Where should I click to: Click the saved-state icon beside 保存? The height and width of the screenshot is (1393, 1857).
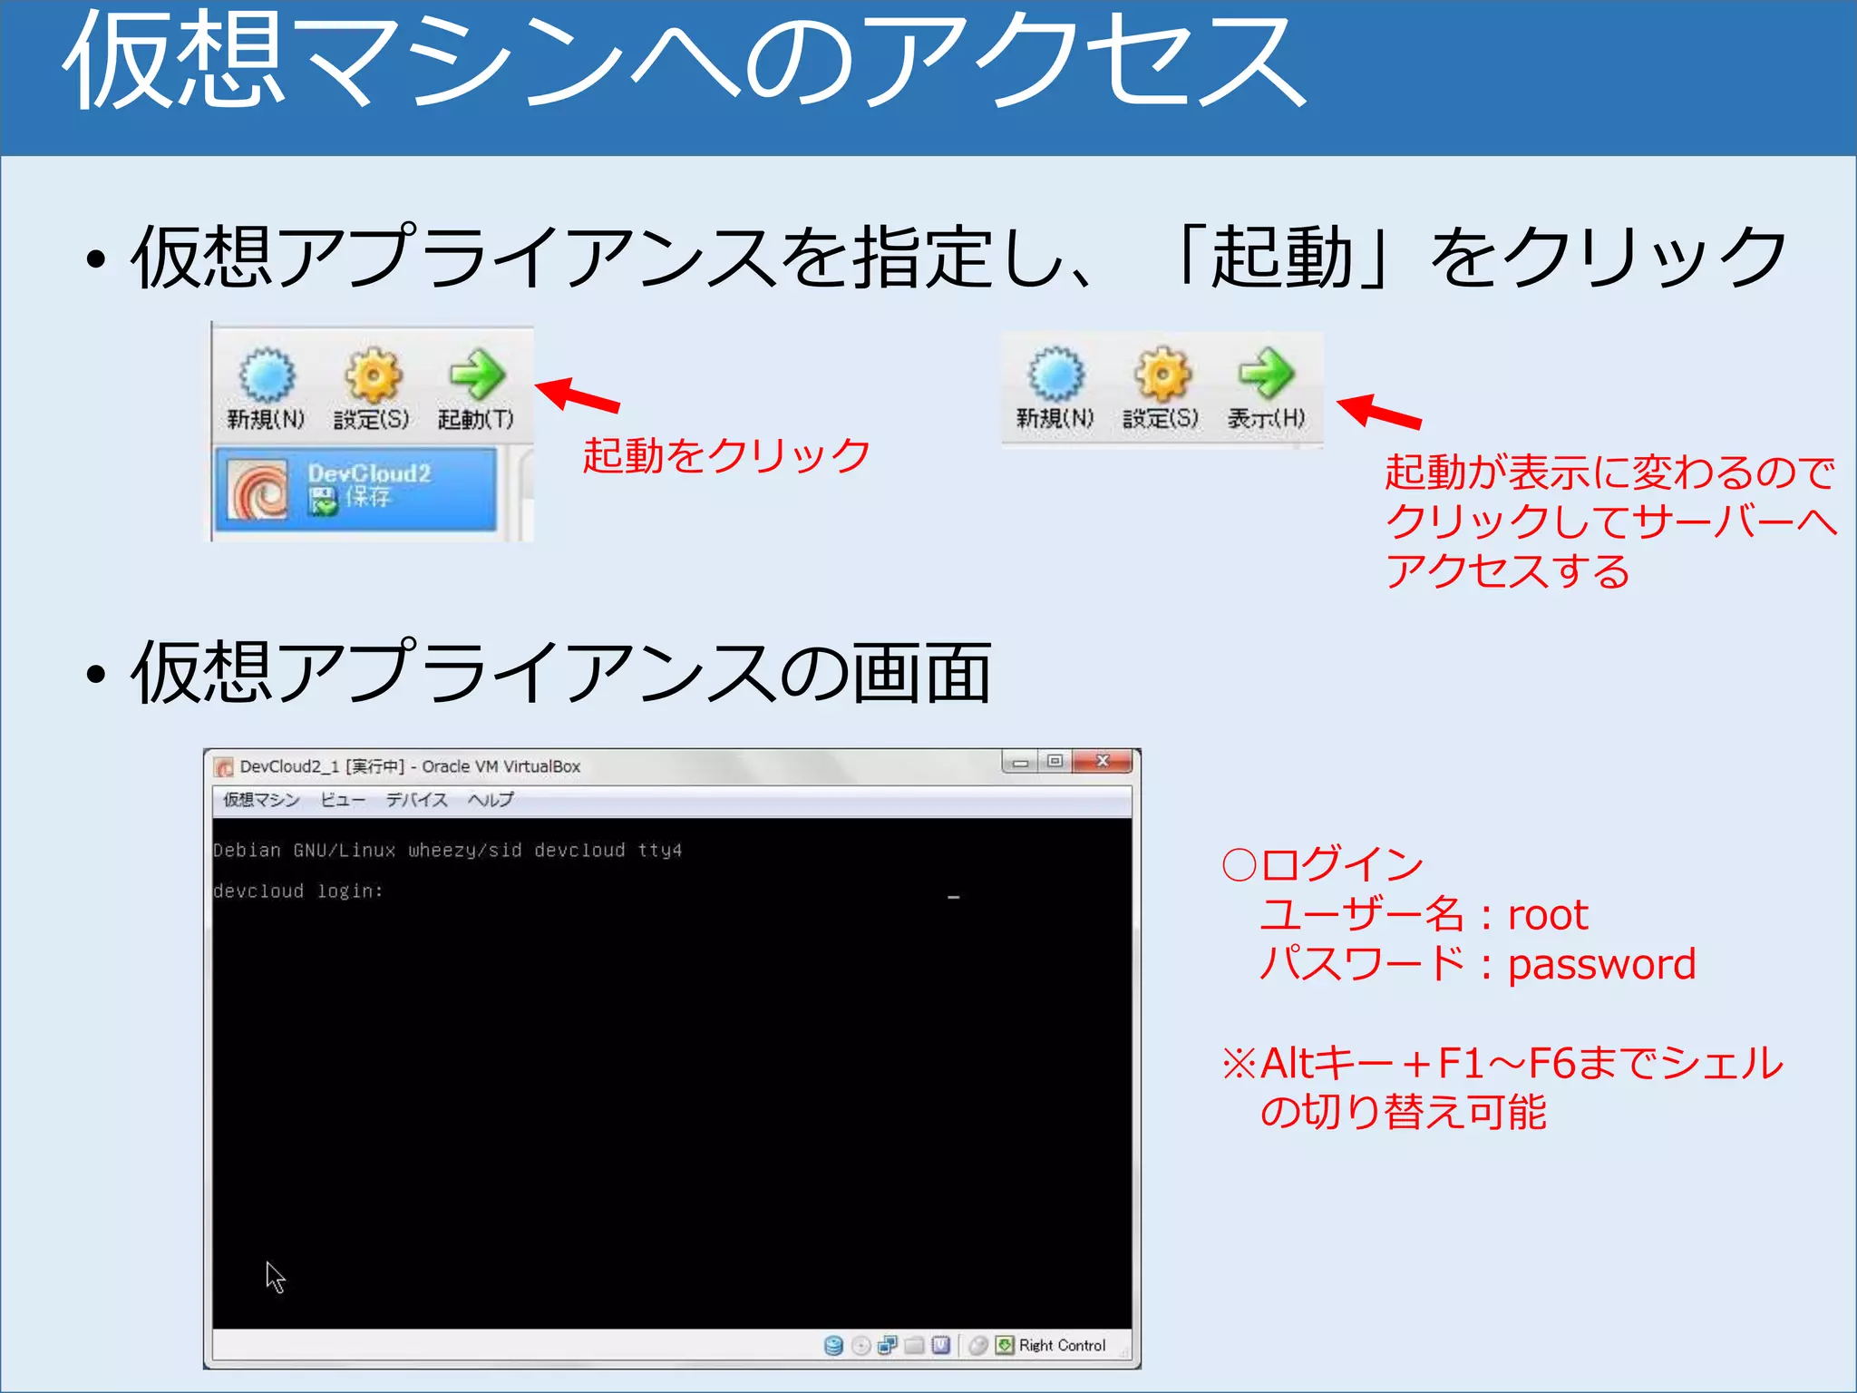click(323, 500)
